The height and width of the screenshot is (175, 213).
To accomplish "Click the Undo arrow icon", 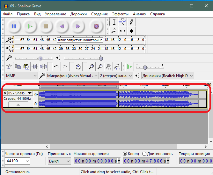I will (x=56, y=67).
